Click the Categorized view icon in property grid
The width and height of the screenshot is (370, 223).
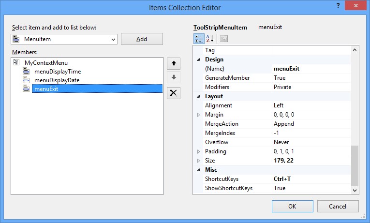point(198,39)
